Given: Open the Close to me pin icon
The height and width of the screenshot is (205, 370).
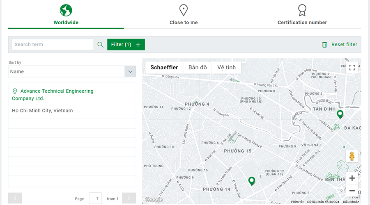Looking at the screenshot, I should (183, 10).
